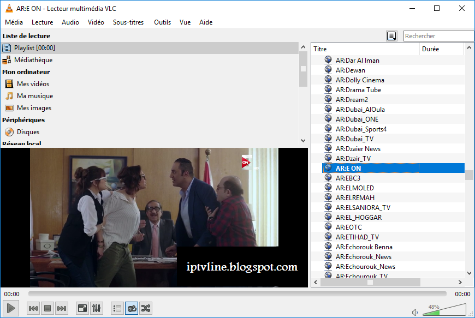This screenshot has width=475, height=318.
Task: Open the Vidéo menu
Action: pyautogui.click(x=96, y=22)
